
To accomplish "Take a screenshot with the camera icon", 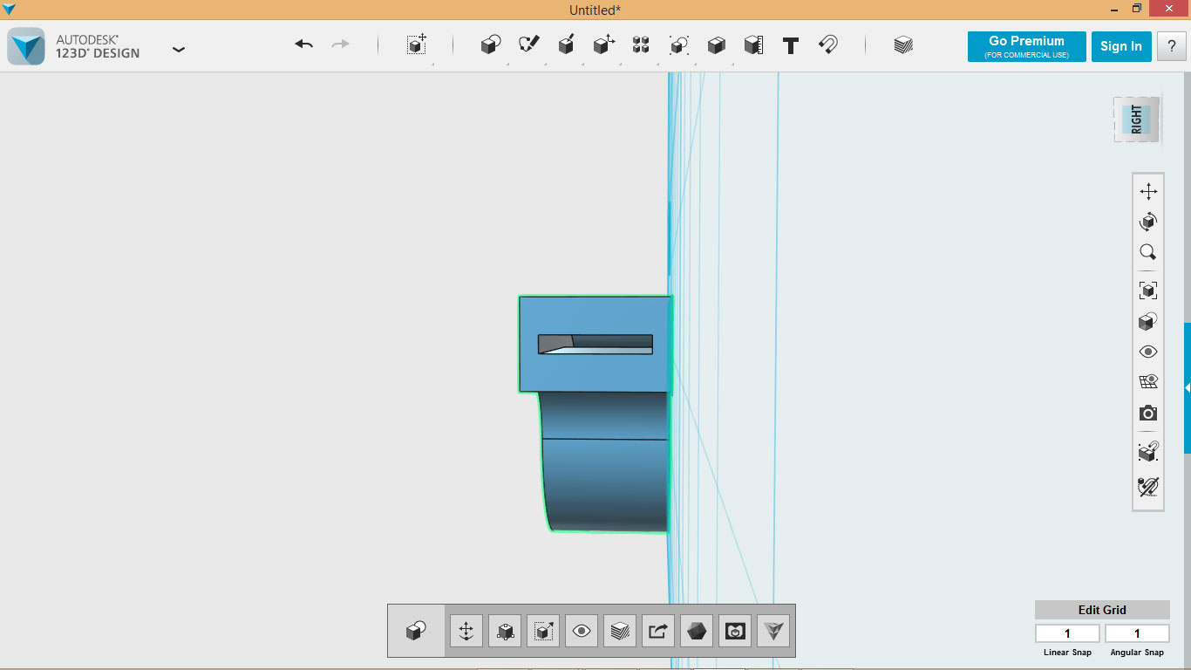I will [1148, 414].
